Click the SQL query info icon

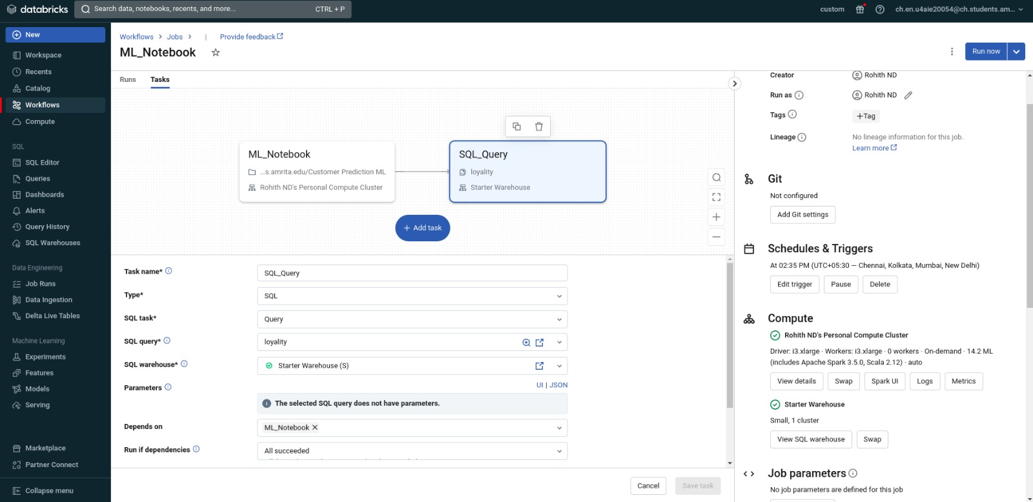click(x=167, y=341)
